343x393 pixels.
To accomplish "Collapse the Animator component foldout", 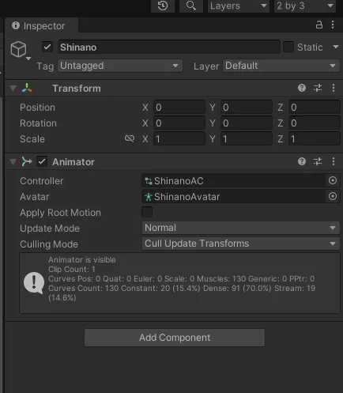I will [13, 161].
